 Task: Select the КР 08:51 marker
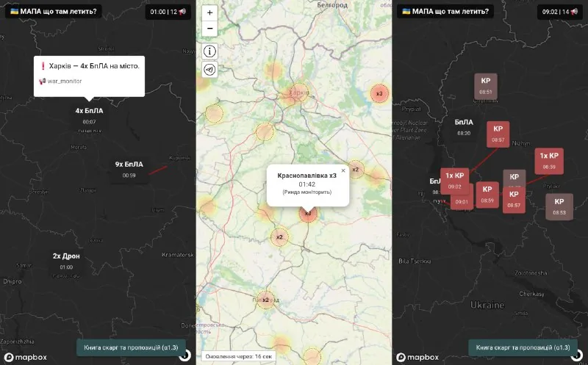(x=486, y=86)
